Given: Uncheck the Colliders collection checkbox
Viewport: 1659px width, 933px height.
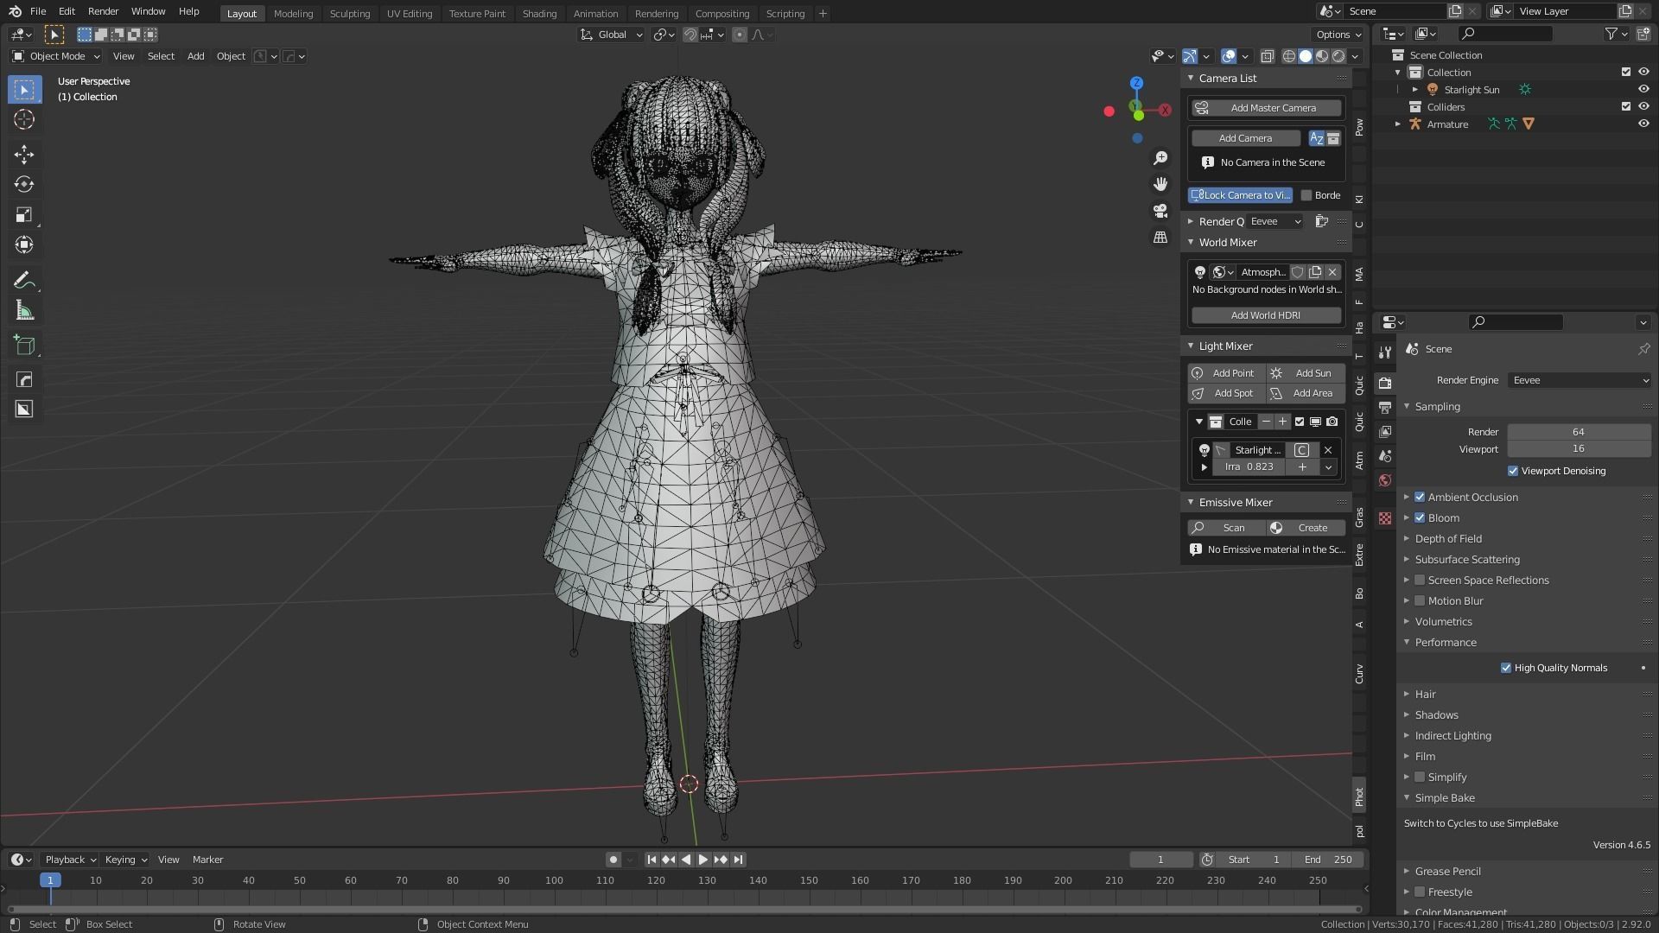Looking at the screenshot, I should tap(1625, 107).
